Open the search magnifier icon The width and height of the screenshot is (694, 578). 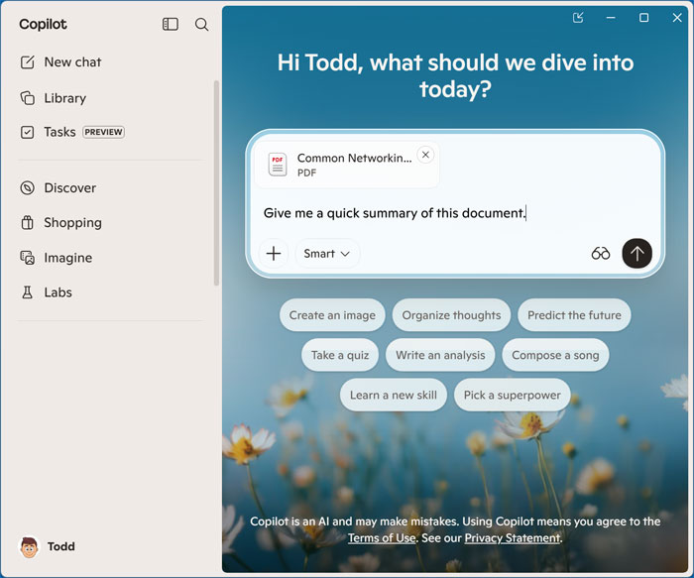(202, 25)
